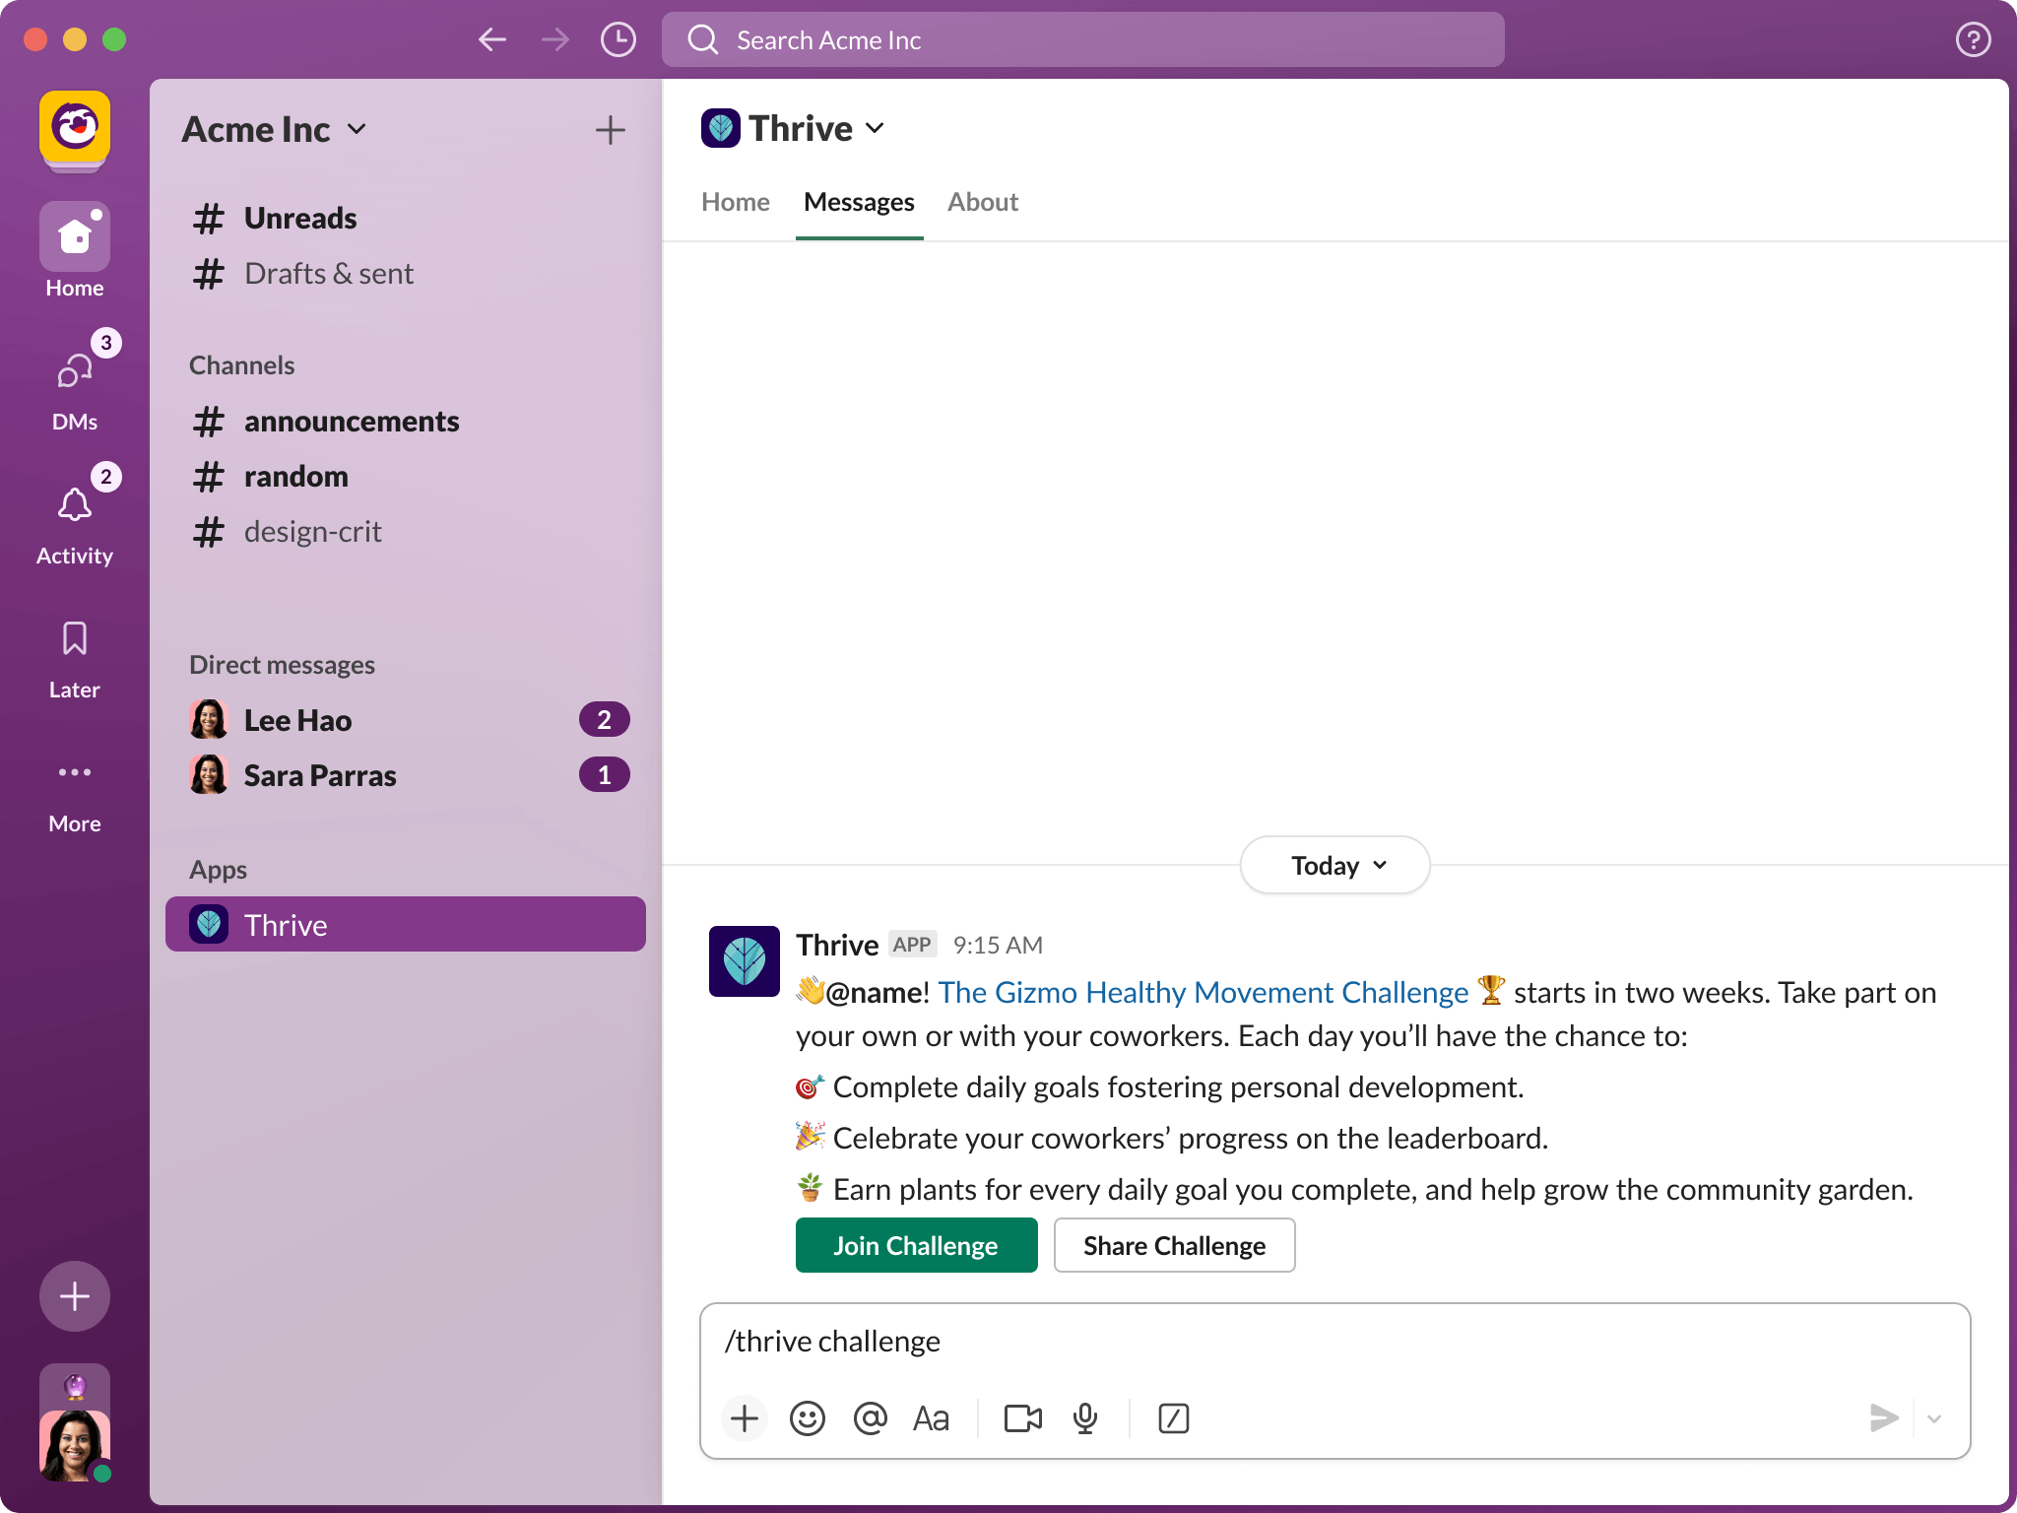
Task: Click the Join Challenge button
Action: pyautogui.click(x=916, y=1245)
